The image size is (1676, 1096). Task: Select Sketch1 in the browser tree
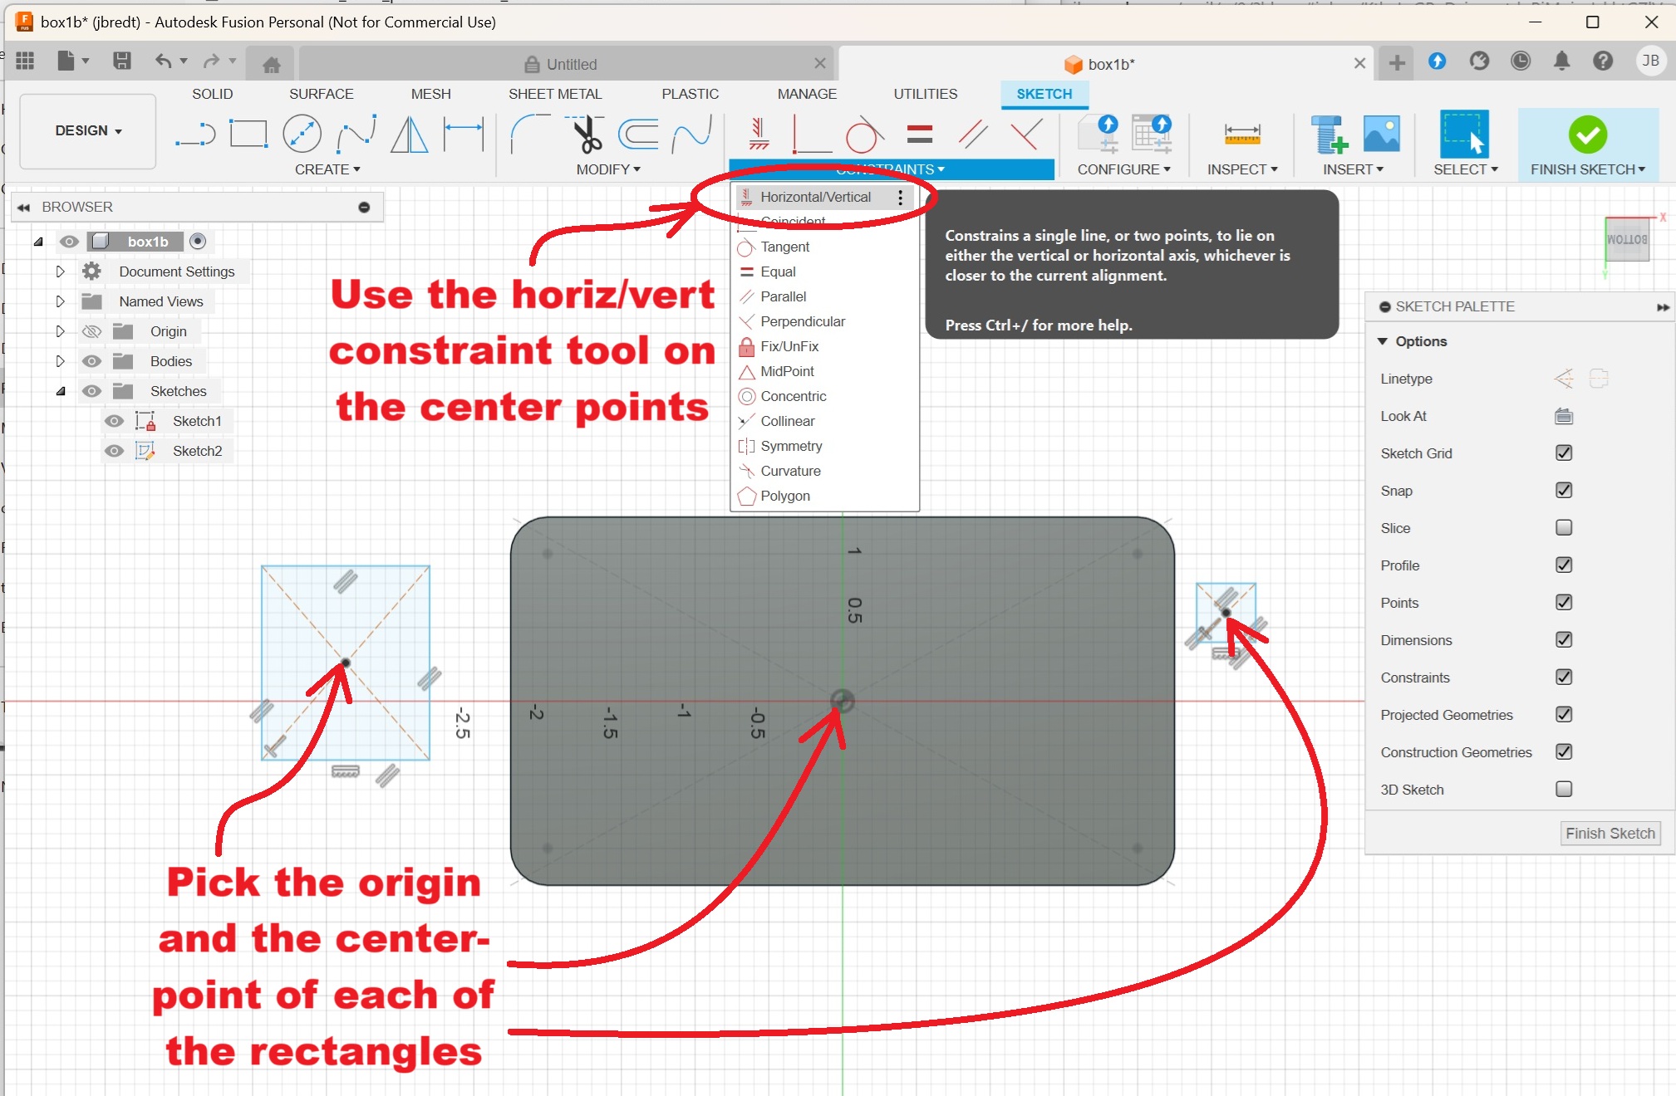197,421
